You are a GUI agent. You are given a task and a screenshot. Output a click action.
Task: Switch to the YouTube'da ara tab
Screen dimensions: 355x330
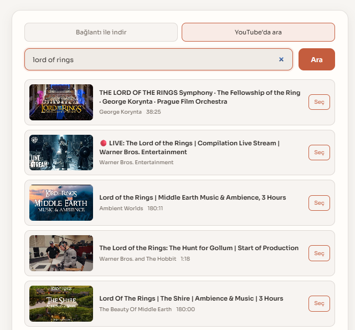tap(258, 32)
